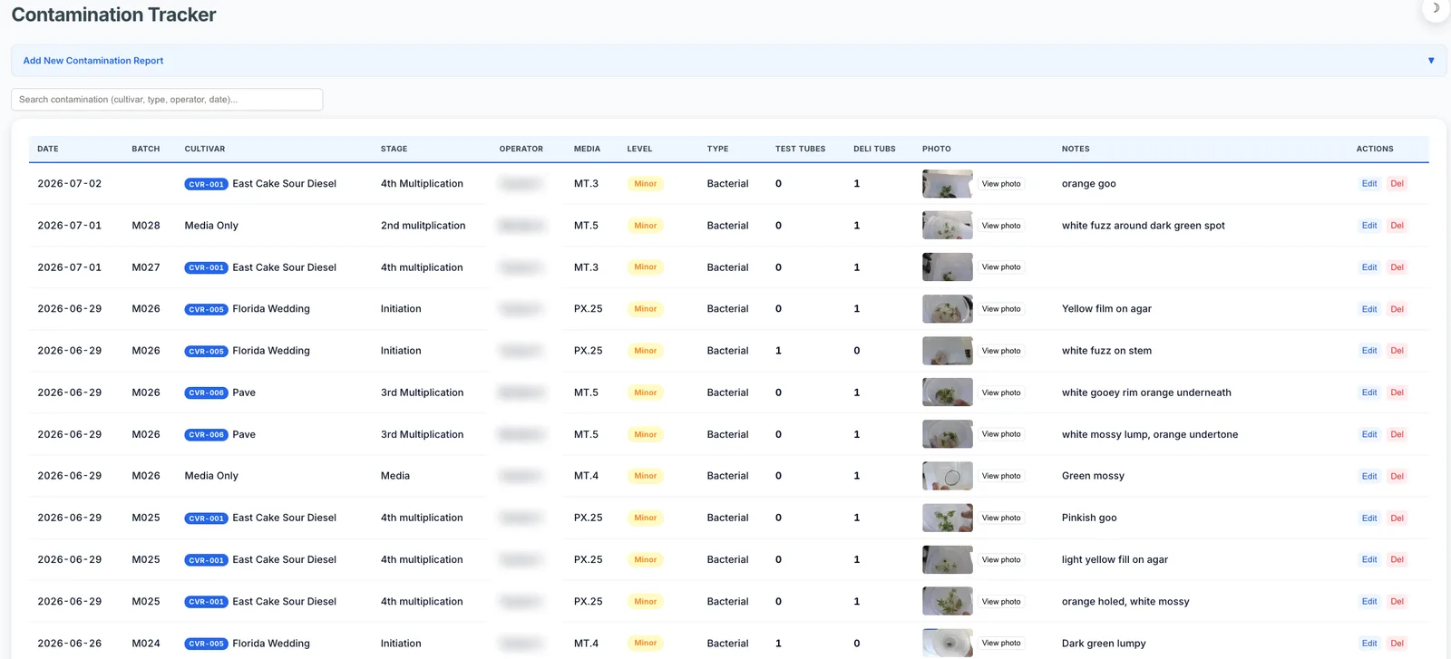Sort by the DELI TUBS column header
Viewport: 1451px width, 659px height.
coord(874,149)
